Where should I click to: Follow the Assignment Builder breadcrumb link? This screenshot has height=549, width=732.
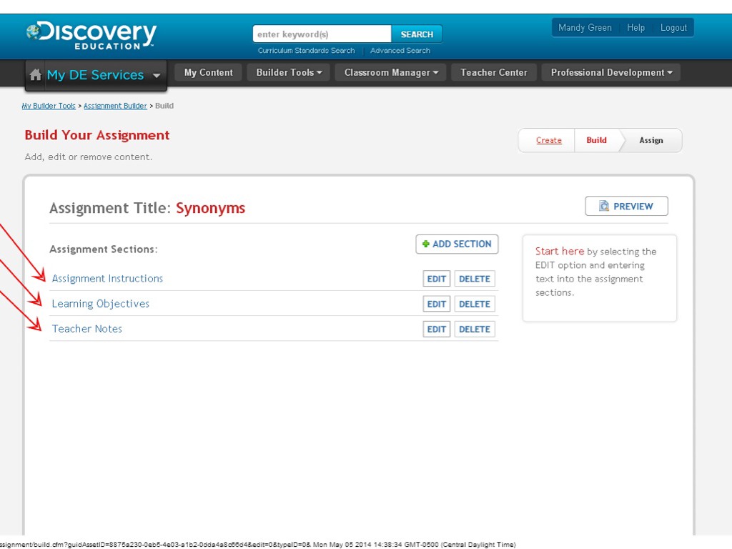point(115,106)
